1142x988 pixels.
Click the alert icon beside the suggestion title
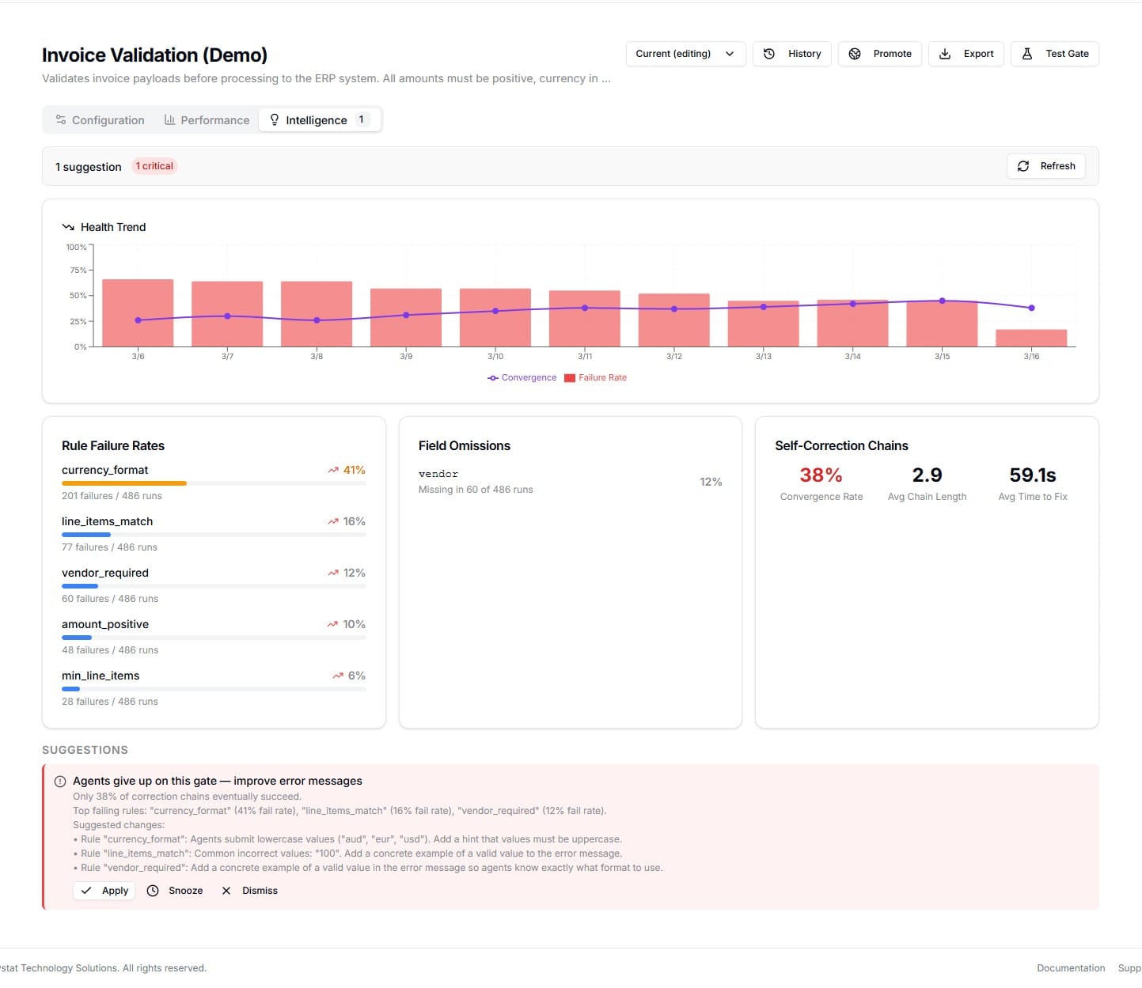[60, 782]
